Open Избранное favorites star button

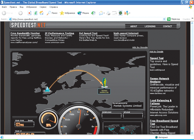pyautogui.click(x=67, y=13)
